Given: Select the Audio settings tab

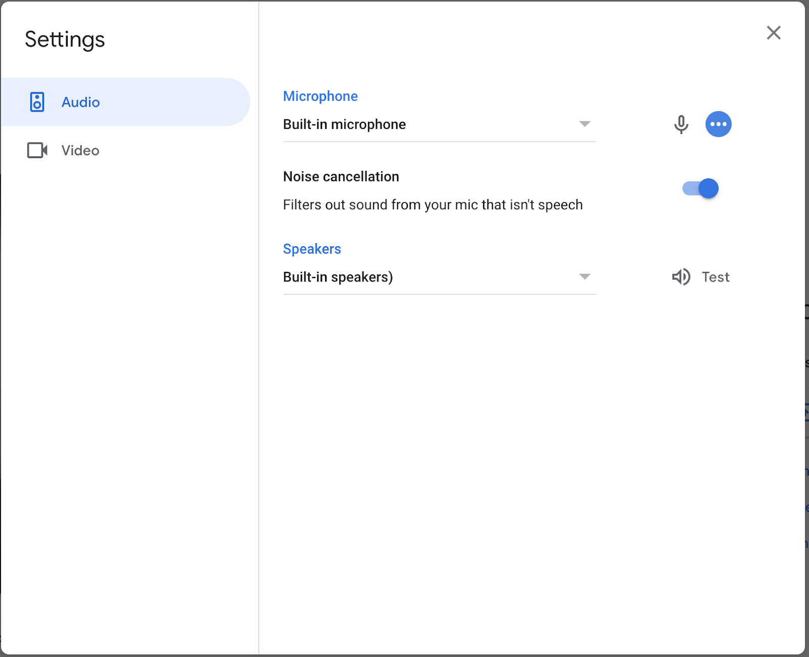Looking at the screenshot, I should tap(80, 102).
